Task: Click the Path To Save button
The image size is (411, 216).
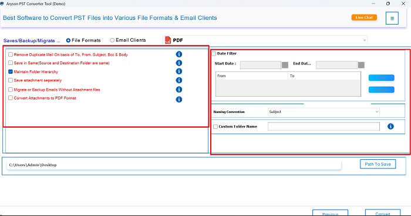Action: [378, 164]
